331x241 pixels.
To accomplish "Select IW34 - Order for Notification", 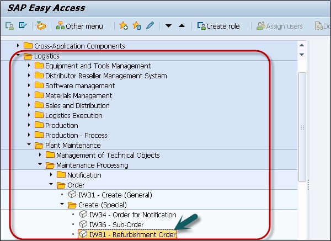I will coord(127,215).
